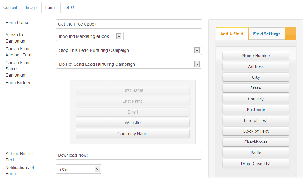Add a Drop Down List field
Image resolution: width=303 pixels, height=178 pixels.
(256, 164)
